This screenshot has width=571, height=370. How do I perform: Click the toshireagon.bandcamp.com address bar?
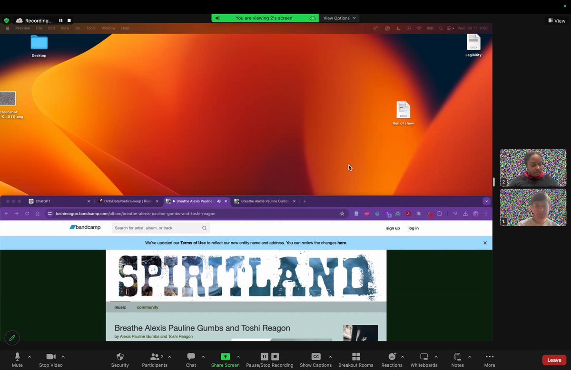point(196,214)
